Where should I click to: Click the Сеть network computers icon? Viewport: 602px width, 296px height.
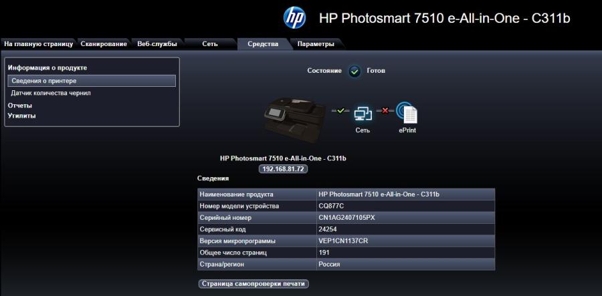point(363,113)
